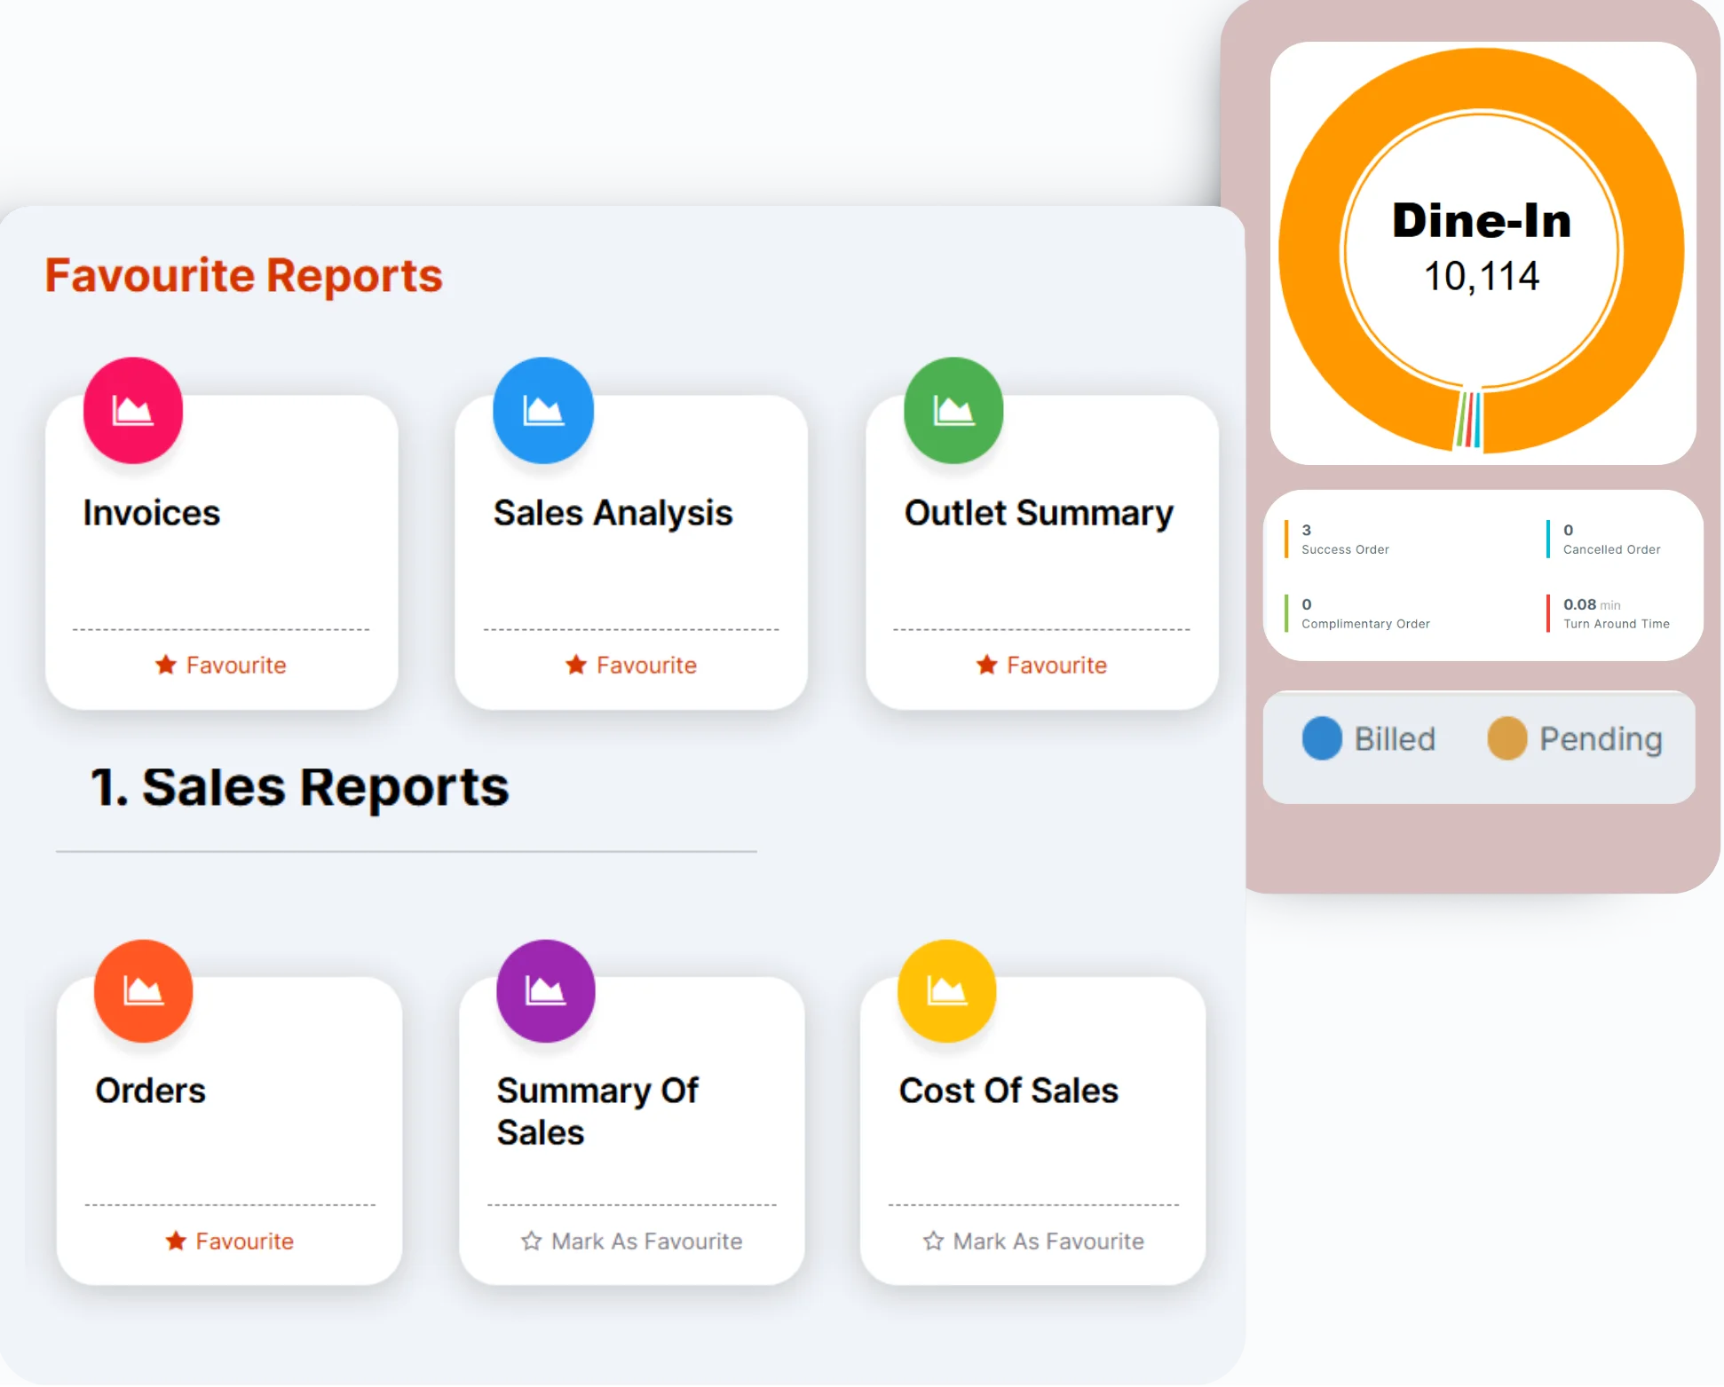The height and width of the screenshot is (1387, 1724).
Task: Open the Invoices report title
Action: pos(152,513)
